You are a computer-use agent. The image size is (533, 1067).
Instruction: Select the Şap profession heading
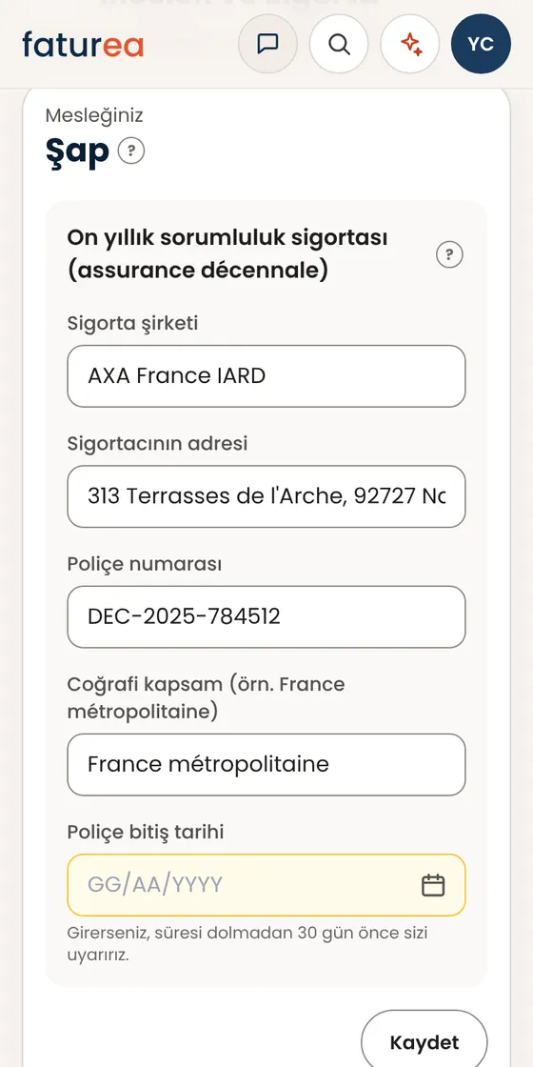coord(77,151)
